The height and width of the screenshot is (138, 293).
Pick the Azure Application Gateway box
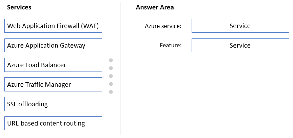click(53, 45)
